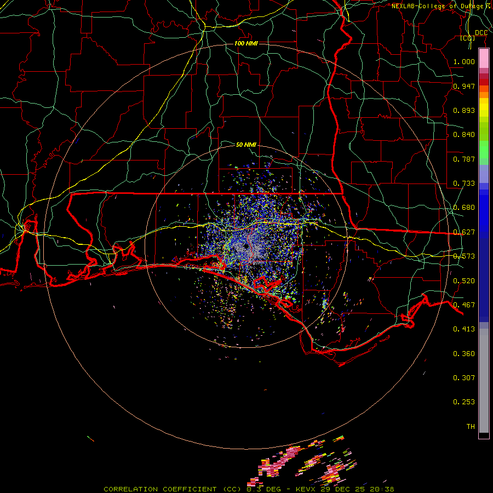Viewport: 493px width, 493px height.
Task: Click the 1.000 value on the color scale
Action: click(464, 61)
